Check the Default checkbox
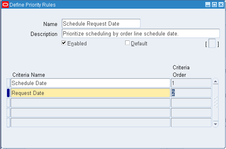 127,43
